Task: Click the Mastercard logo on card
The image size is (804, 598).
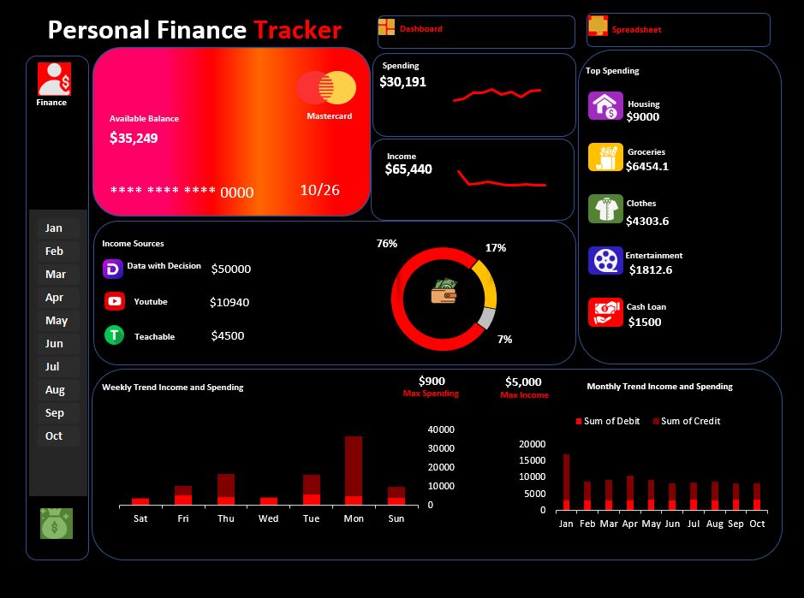Action: (x=326, y=87)
